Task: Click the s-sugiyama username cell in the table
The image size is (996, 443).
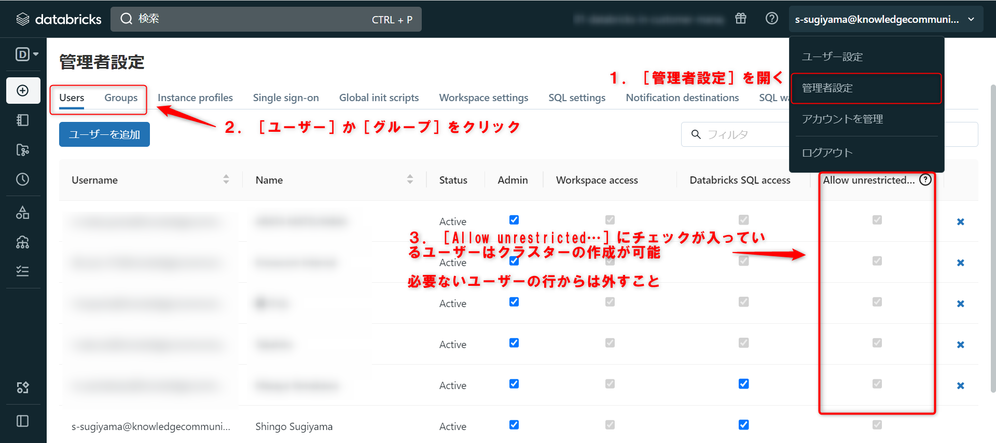Action: 151,426
